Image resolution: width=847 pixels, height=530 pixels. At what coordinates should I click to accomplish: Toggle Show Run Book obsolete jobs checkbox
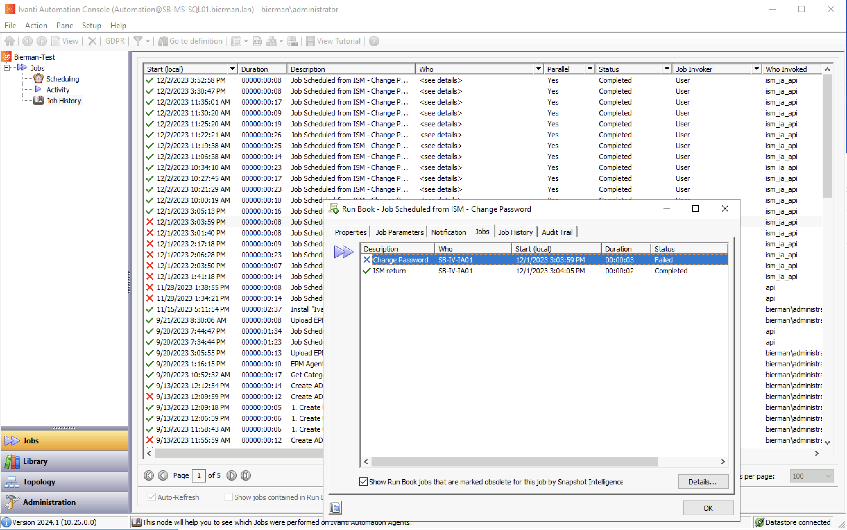click(364, 482)
